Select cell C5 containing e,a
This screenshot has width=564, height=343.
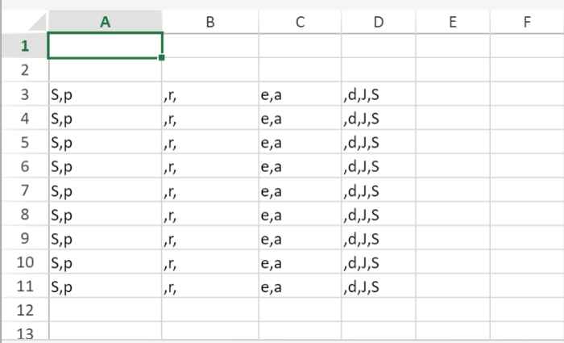(300, 143)
